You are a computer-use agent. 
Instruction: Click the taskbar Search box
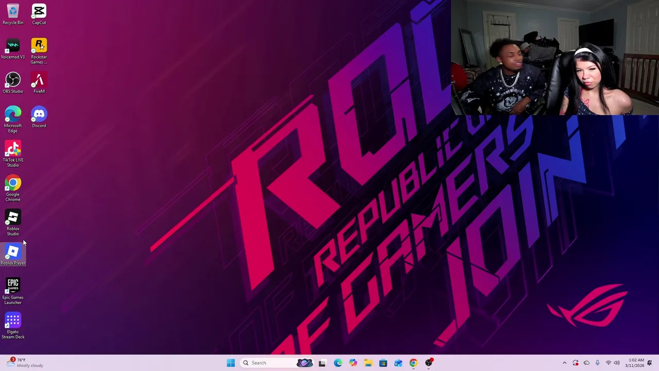tap(277, 363)
